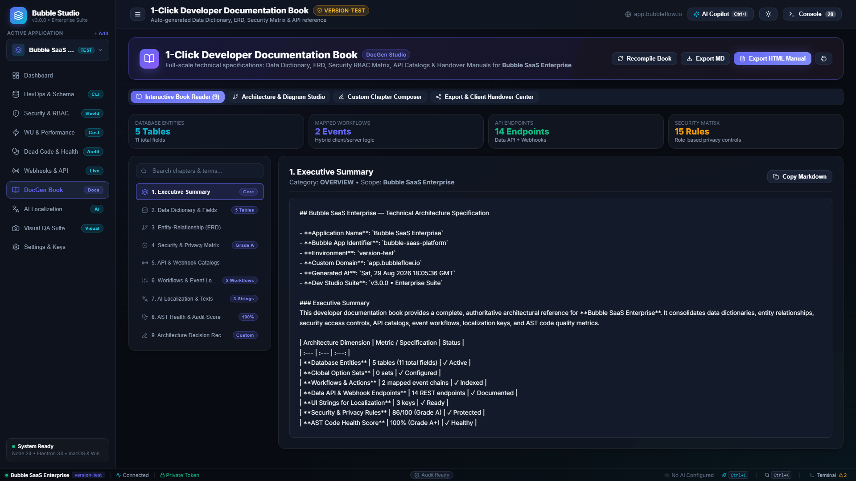Click Connected in the status bar

point(132,475)
